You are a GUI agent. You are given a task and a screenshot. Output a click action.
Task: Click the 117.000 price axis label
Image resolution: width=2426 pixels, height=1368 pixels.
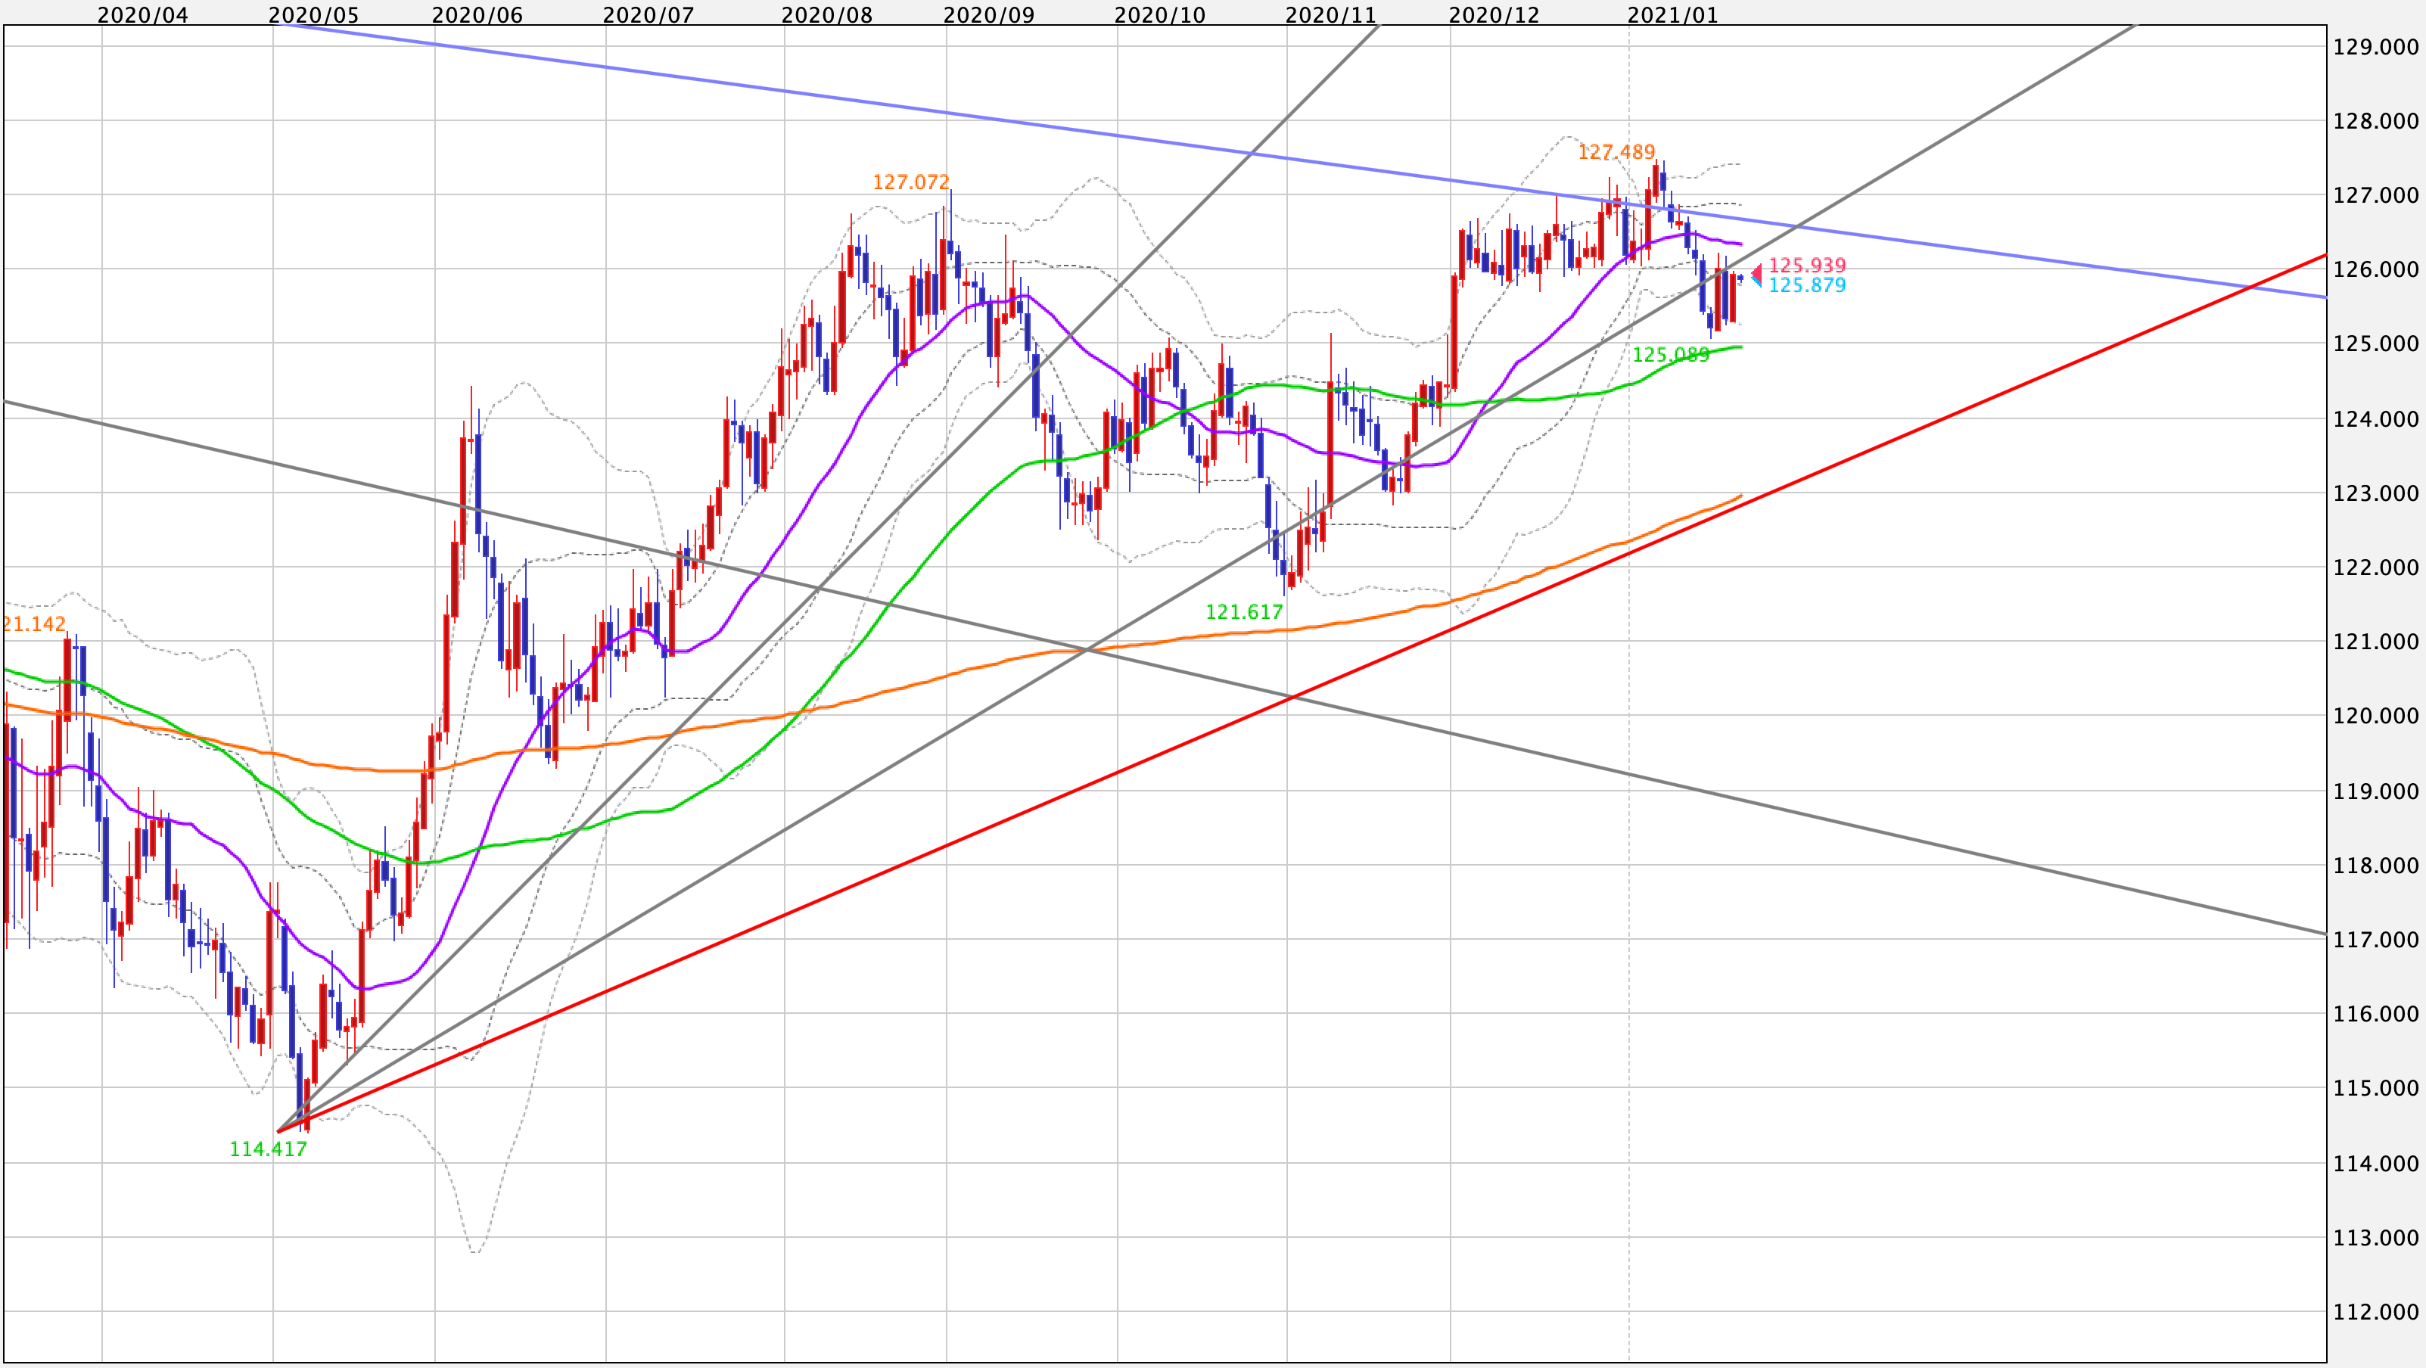point(2375,940)
